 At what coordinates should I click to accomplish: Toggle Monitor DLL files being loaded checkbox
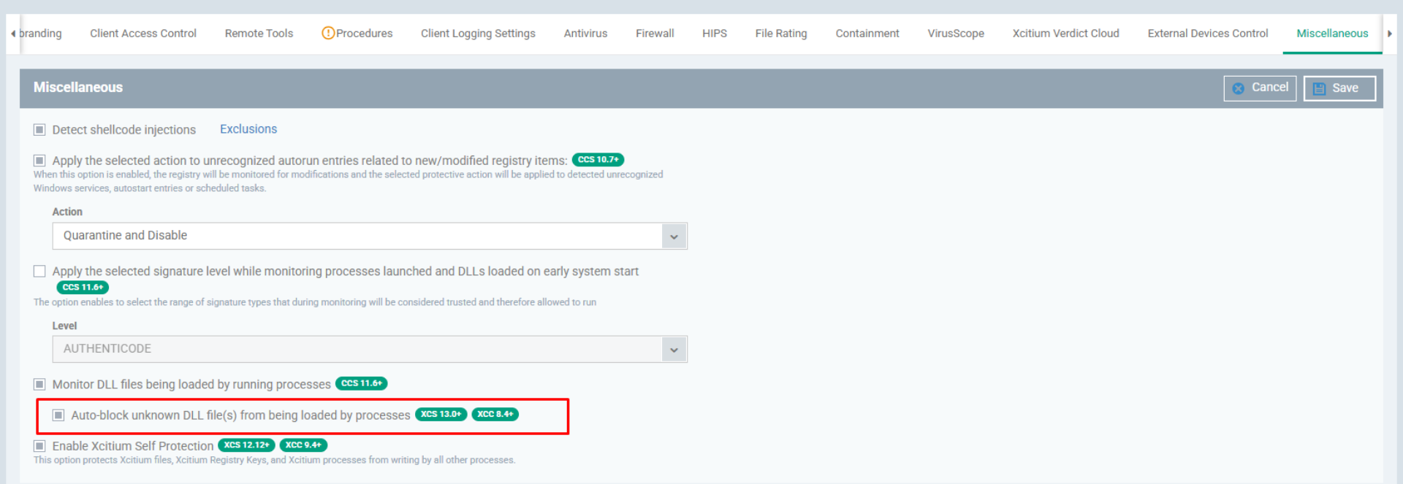coord(39,385)
